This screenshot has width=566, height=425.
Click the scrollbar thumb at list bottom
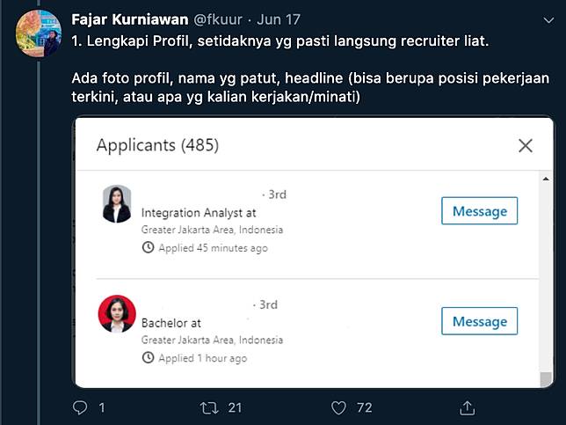coord(546,378)
